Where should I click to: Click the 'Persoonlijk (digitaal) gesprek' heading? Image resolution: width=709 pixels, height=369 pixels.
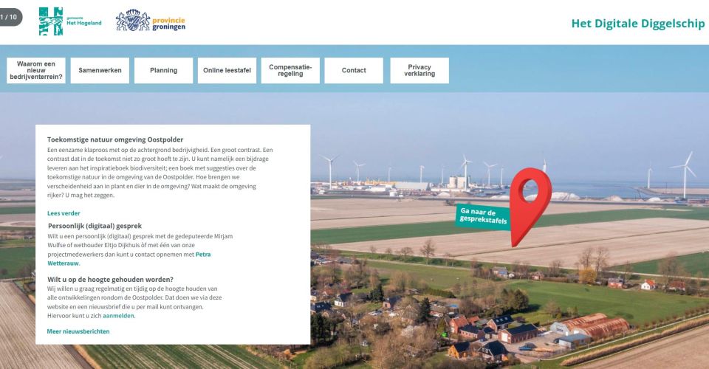tap(95, 226)
